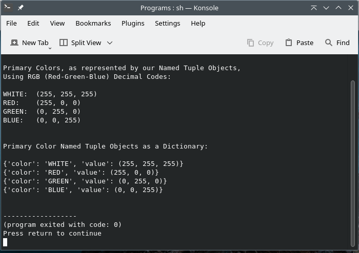Click the dashed separator line in terminal output
This screenshot has width=359, height=253.
40,216
